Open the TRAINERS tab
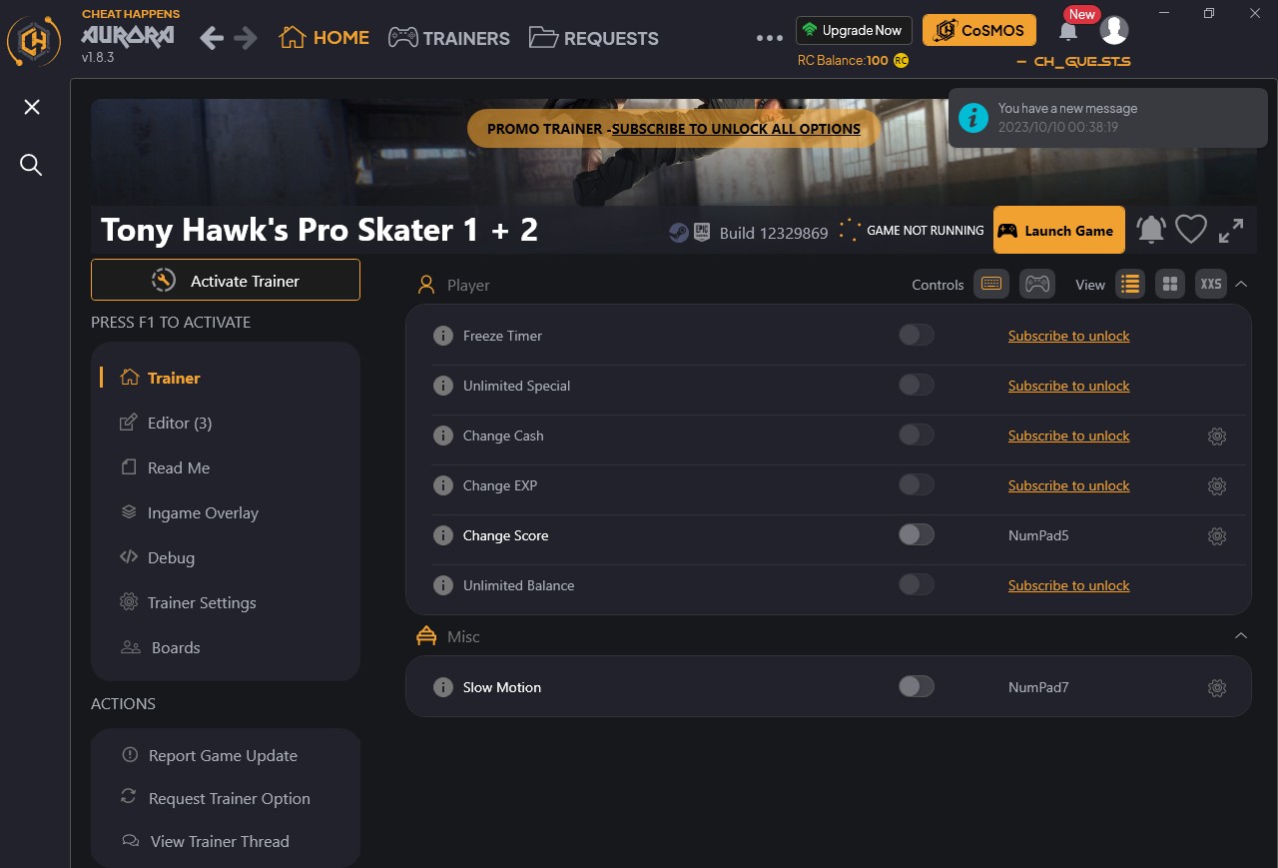The width and height of the screenshot is (1278, 868). tap(449, 38)
